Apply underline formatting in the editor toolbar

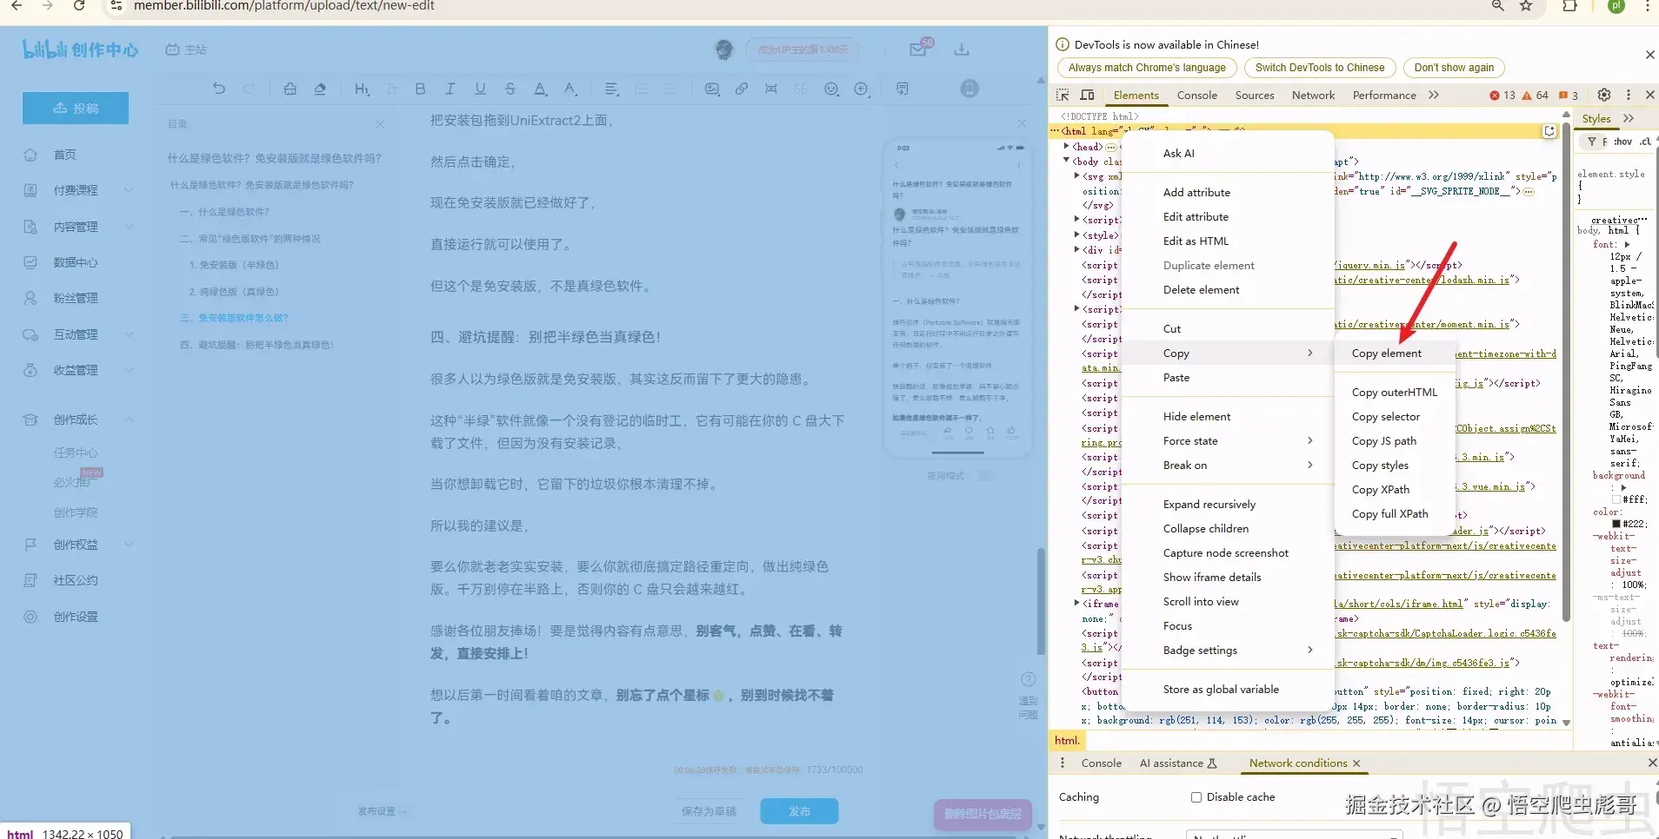point(480,89)
